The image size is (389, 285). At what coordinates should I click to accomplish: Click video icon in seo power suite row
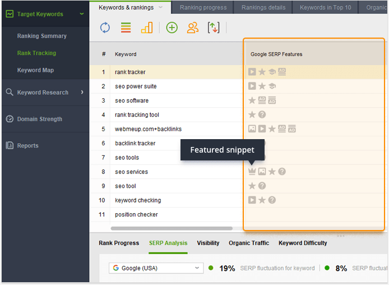252,86
